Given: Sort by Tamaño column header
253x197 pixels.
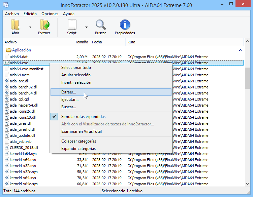Looking at the screenshot, I should [x=77, y=42].
